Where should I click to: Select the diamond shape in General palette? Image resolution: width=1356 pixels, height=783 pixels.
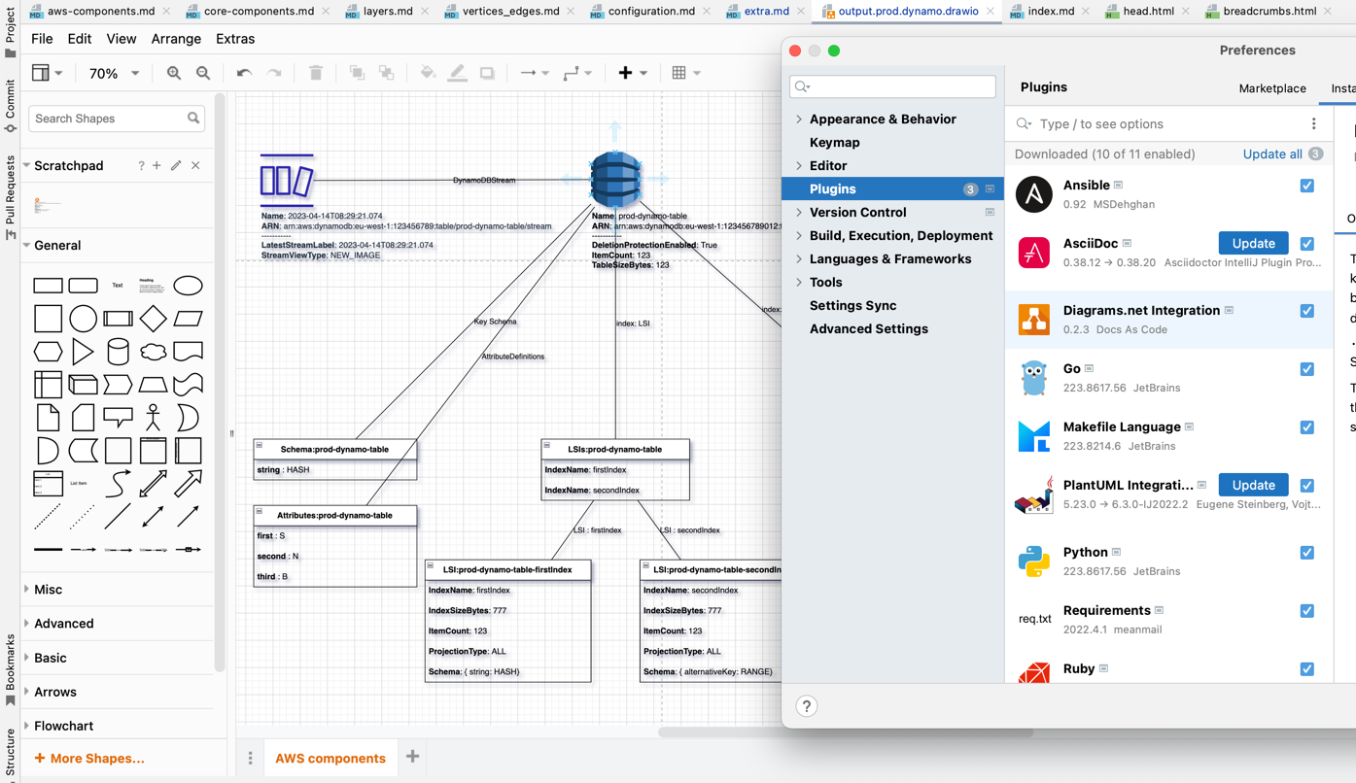coord(153,319)
